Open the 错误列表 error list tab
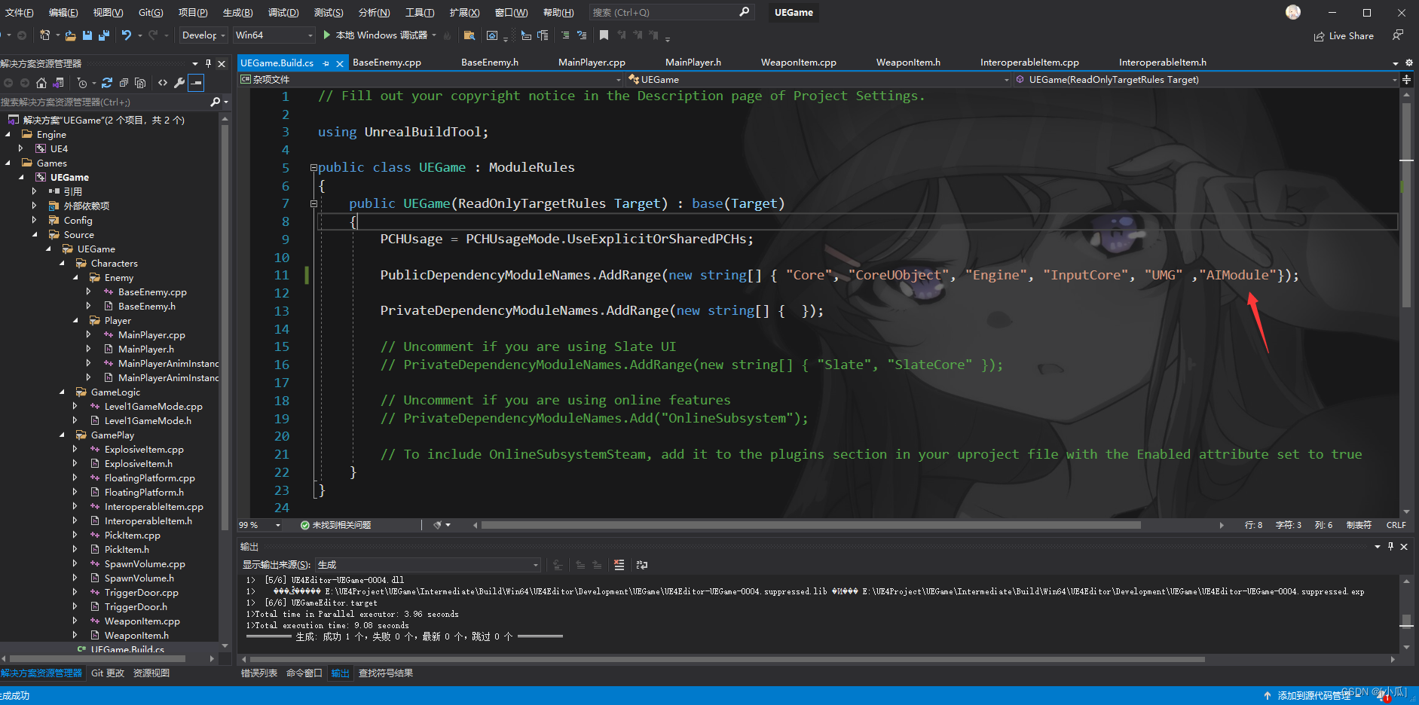The image size is (1419, 705). 259,673
